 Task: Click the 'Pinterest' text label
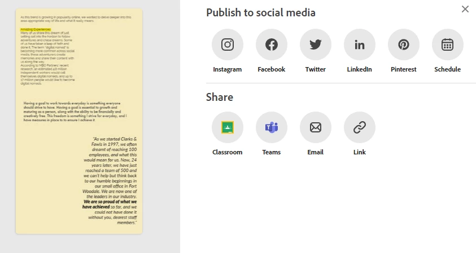pyautogui.click(x=404, y=69)
